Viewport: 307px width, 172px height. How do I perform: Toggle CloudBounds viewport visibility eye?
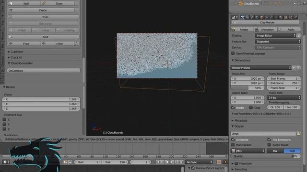295,3
